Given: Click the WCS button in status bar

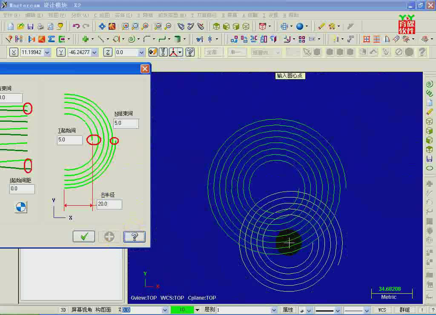Looking at the screenshot, I should coord(382,310).
